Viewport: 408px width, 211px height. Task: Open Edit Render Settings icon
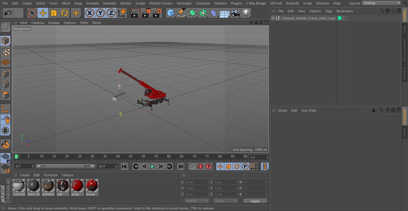coord(157,13)
